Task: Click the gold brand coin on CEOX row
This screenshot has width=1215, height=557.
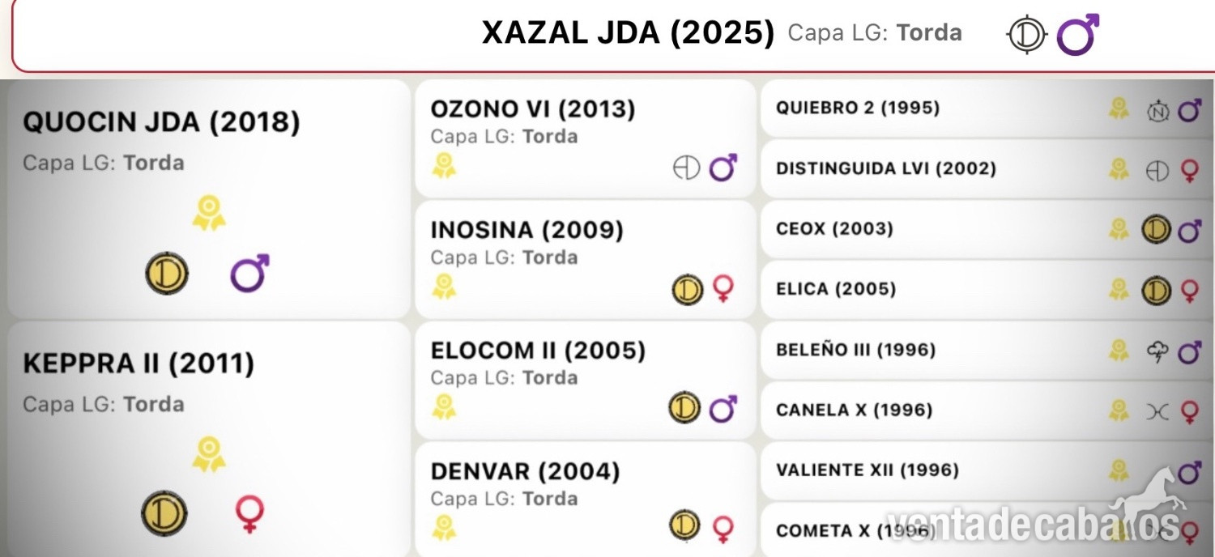Action: (1157, 230)
